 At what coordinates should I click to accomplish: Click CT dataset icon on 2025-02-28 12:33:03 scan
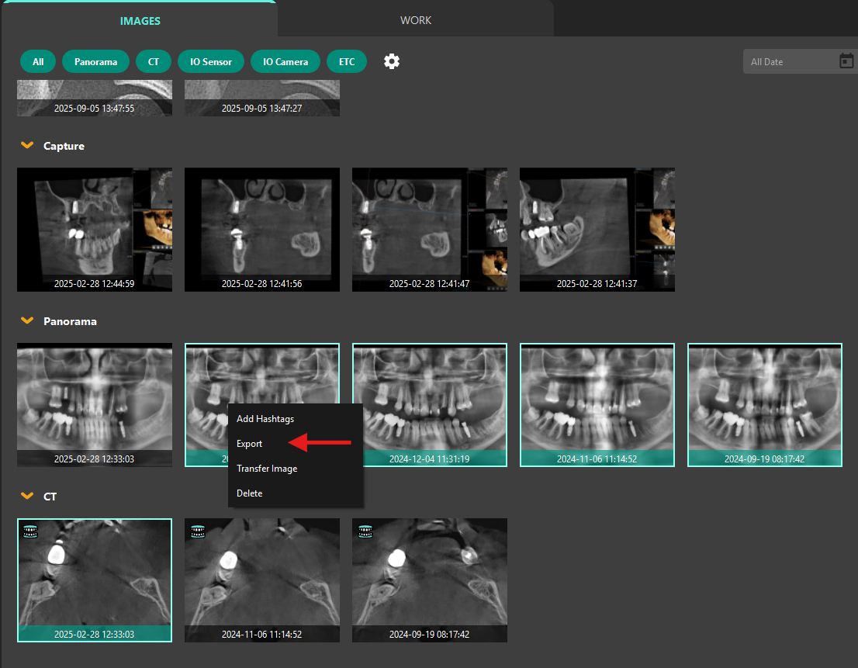point(31,531)
